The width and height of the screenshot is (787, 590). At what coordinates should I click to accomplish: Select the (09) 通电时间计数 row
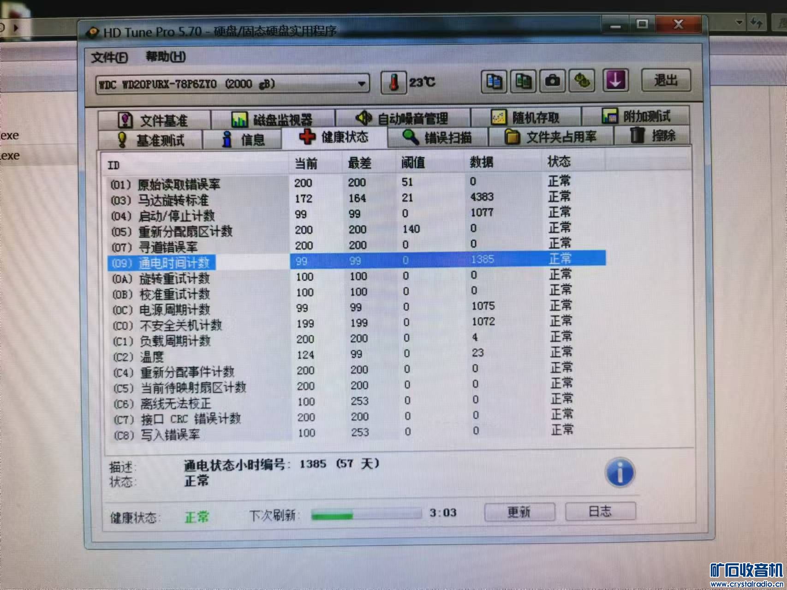tap(357, 261)
